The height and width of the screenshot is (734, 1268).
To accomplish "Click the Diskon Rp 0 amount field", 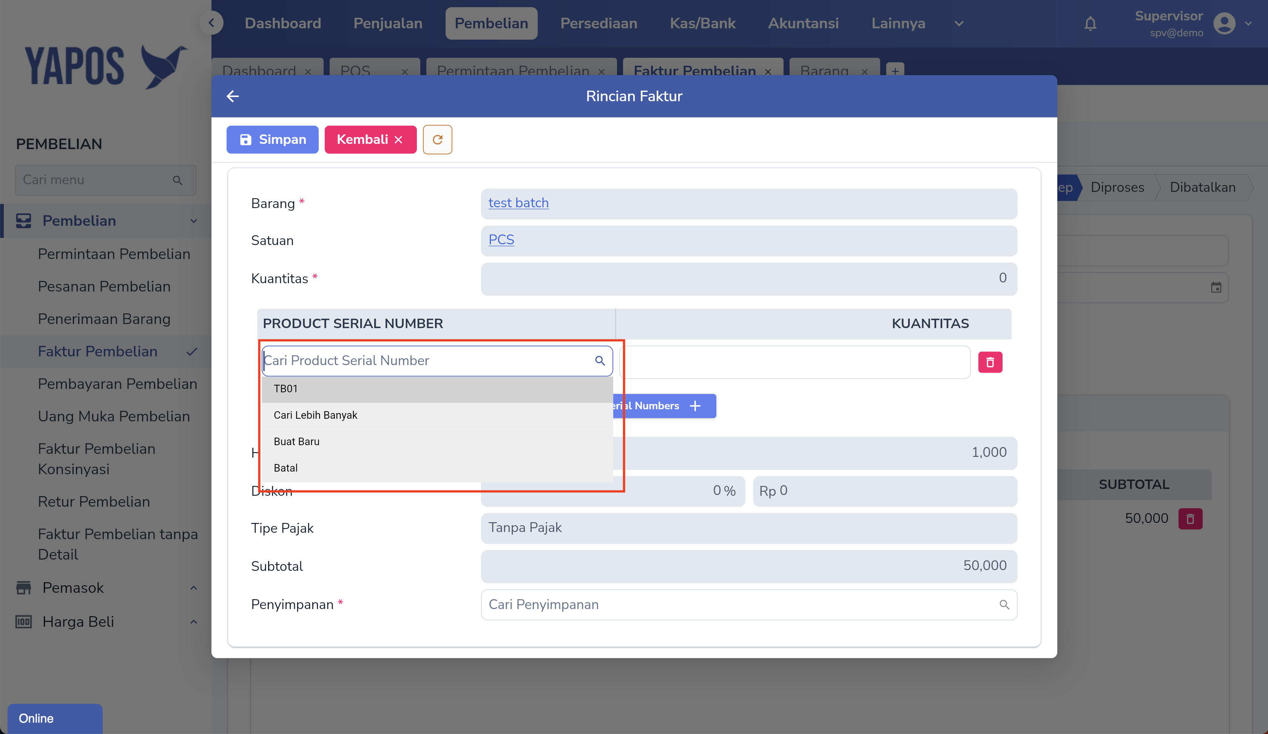I will tap(885, 492).
